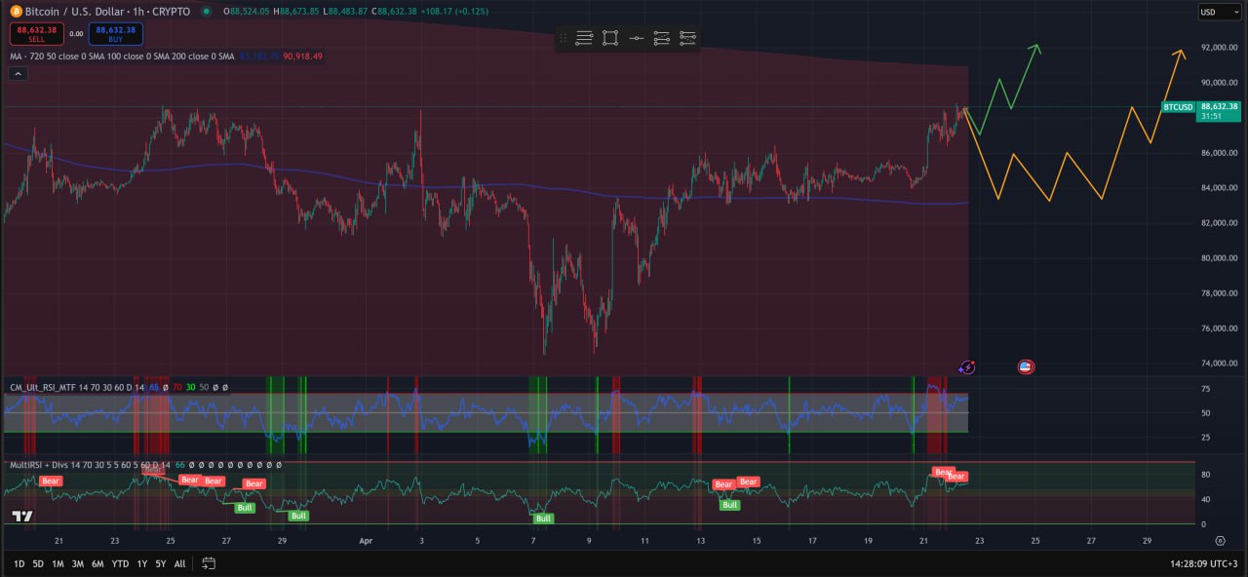Open the go-to-date calendar icon
The image size is (1248, 577).
[x=209, y=563]
